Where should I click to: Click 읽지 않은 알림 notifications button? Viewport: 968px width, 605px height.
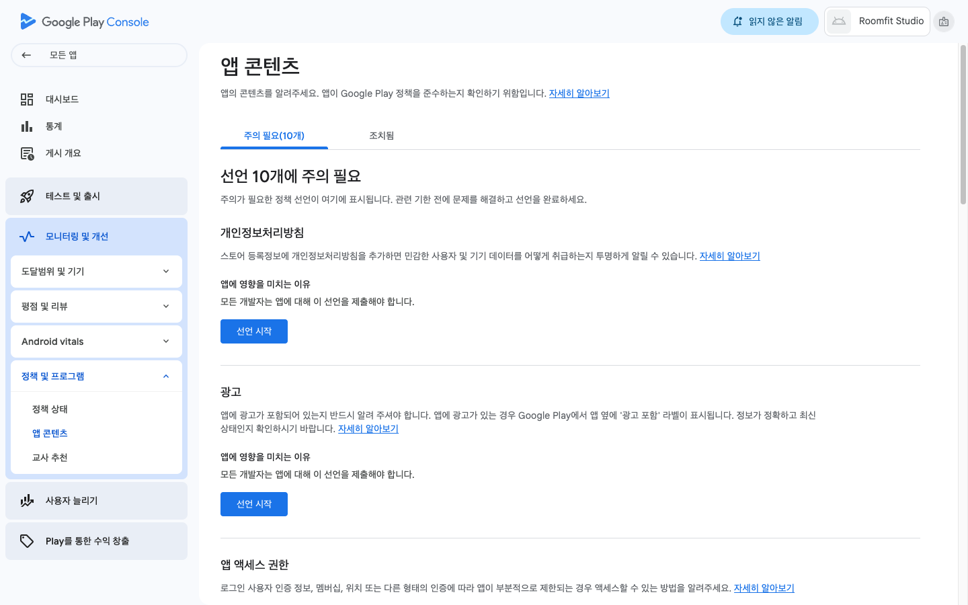769,22
